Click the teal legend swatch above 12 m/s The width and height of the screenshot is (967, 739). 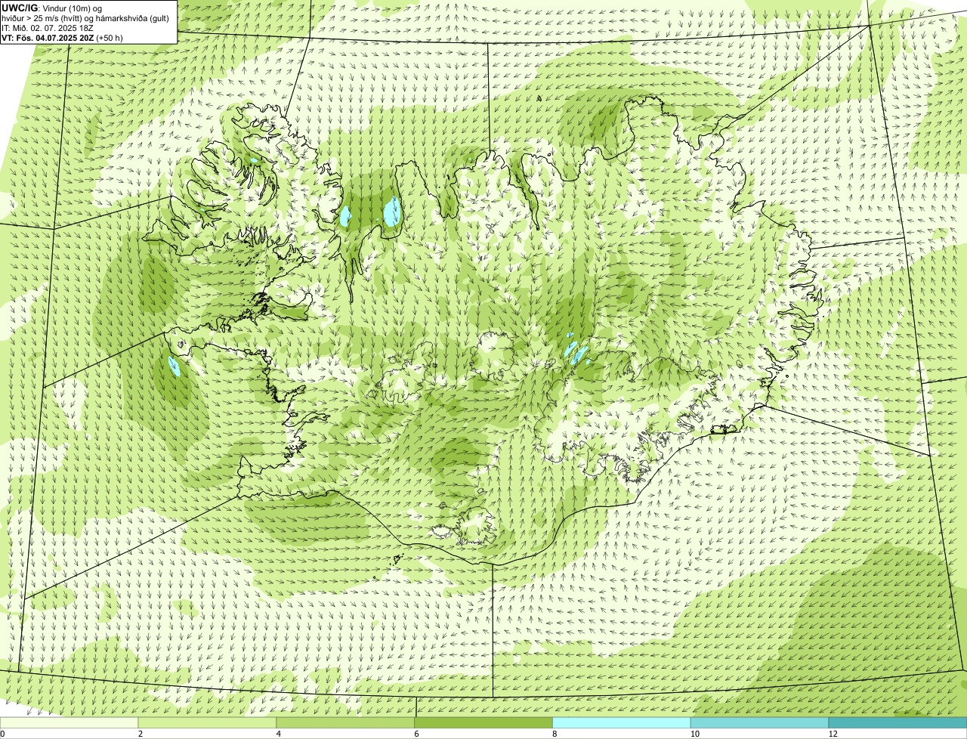tap(897, 723)
